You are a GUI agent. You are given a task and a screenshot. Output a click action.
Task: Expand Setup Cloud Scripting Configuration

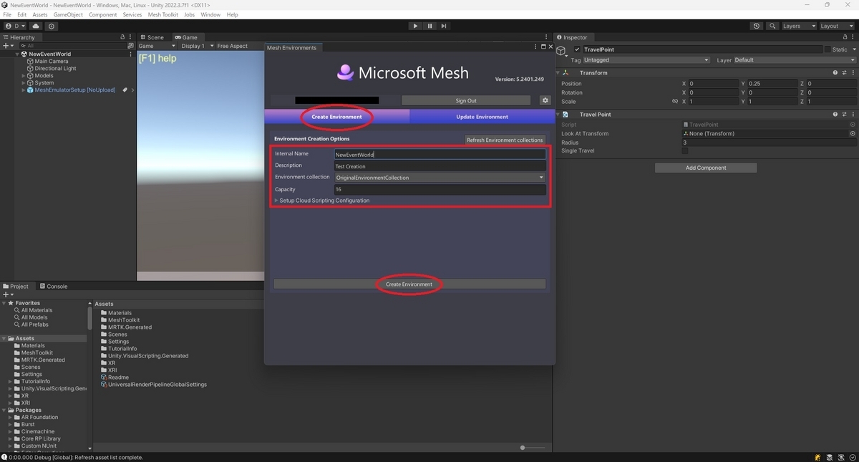276,201
